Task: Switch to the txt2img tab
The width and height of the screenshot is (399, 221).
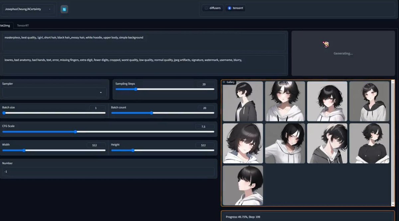Action: (5, 25)
